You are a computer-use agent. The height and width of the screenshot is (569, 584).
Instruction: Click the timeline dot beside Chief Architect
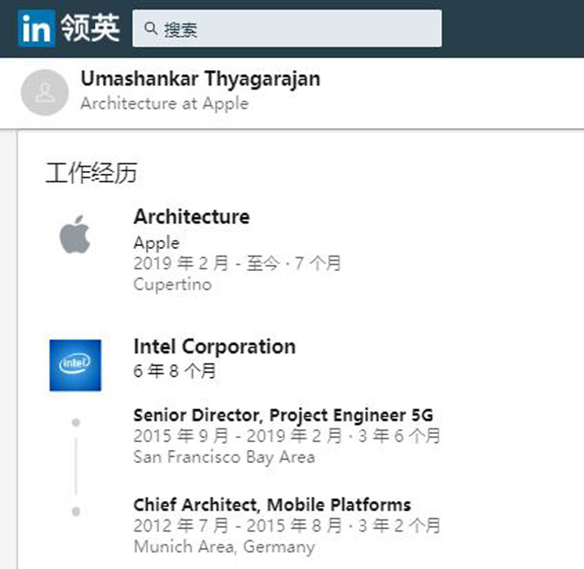(76, 512)
